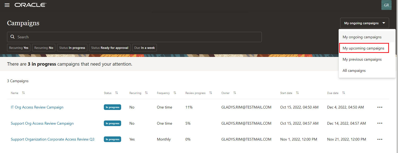Click 5% review progress value

[x=188, y=123]
